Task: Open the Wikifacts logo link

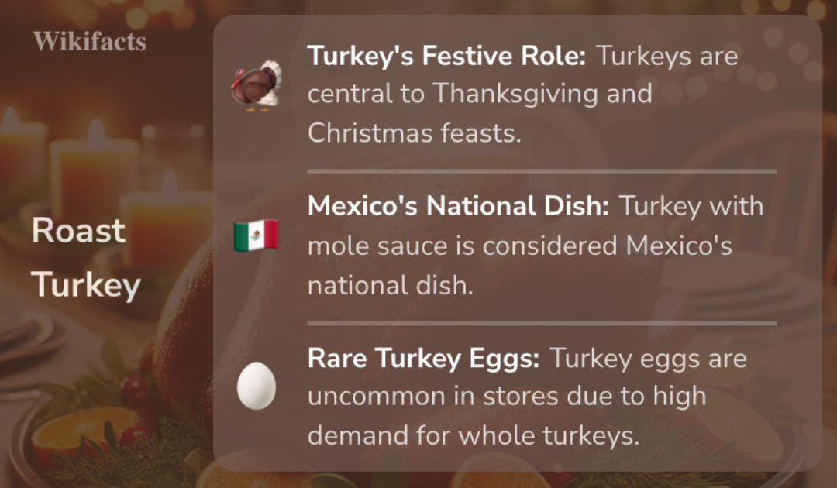Action: pyautogui.click(x=90, y=41)
